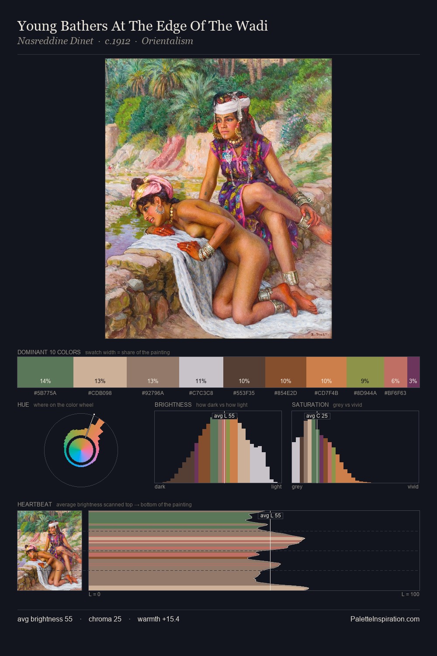Click the painting title heading

pos(142,26)
